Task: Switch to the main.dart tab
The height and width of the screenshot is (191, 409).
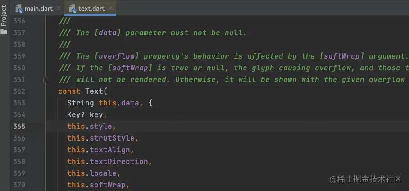Action: point(39,9)
